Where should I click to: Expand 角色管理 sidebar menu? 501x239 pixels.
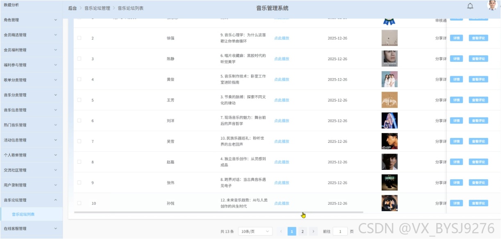click(31, 20)
